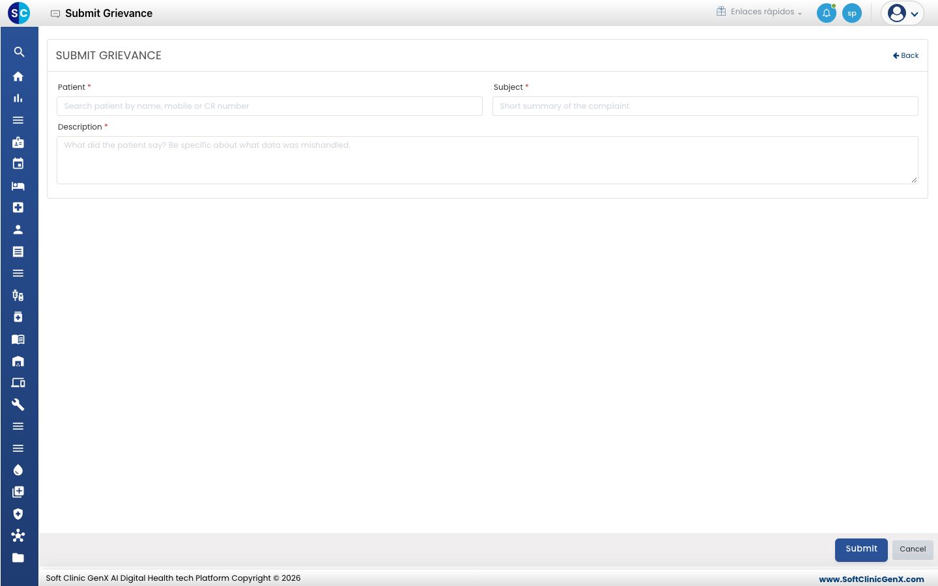This screenshot has height=586, width=938.
Task: Click the footer copyright text
Action: pos(173,578)
